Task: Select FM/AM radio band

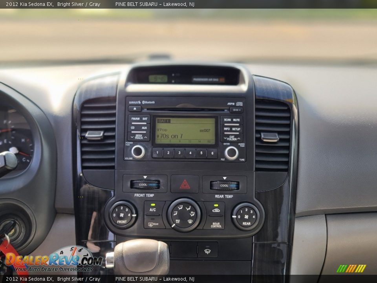Action: pyautogui.click(x=135, y=119)
